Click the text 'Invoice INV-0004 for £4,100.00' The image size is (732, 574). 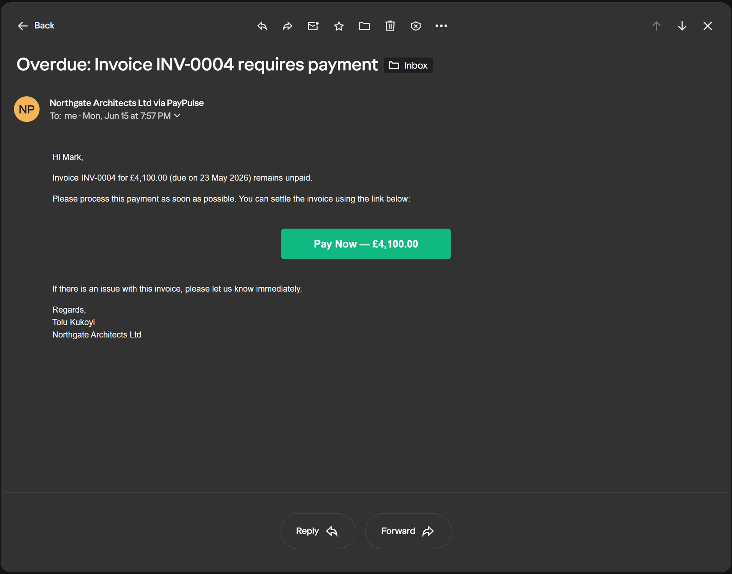109,178
